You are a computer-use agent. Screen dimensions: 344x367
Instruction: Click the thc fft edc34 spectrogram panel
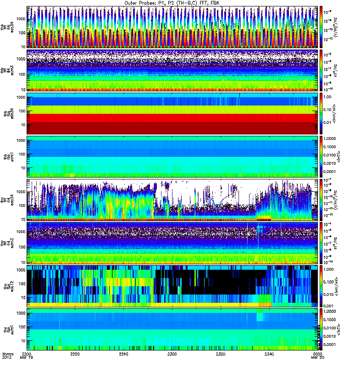172,200
